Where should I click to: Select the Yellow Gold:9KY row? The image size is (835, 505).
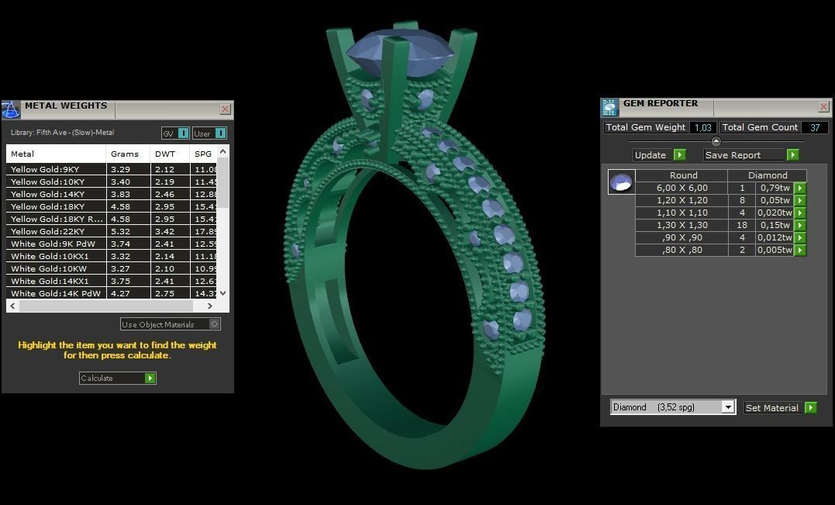point(112,169)
